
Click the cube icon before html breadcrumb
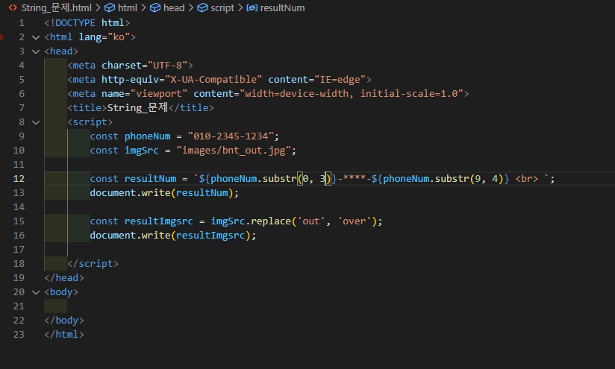[110, 8]
